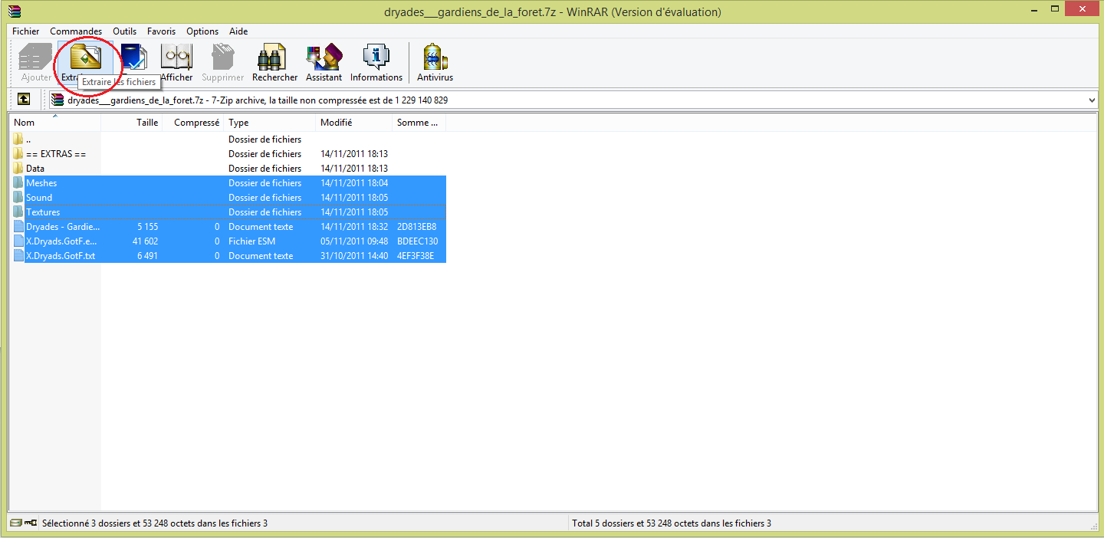
Task: Click the archive path text field
Action: tap(575, 100)
